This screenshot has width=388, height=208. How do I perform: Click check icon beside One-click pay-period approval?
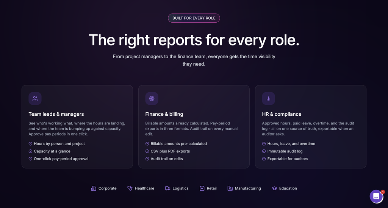point(30,159)
